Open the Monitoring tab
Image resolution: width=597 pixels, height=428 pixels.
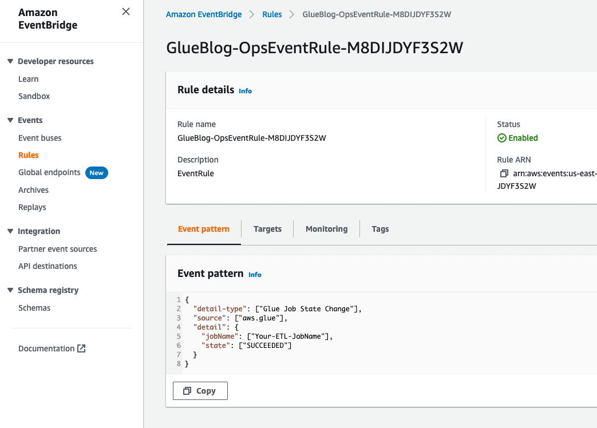326,229
